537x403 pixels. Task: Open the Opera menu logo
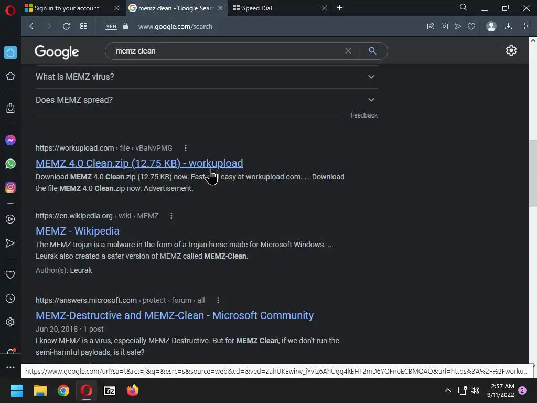[x=10, y=10]
